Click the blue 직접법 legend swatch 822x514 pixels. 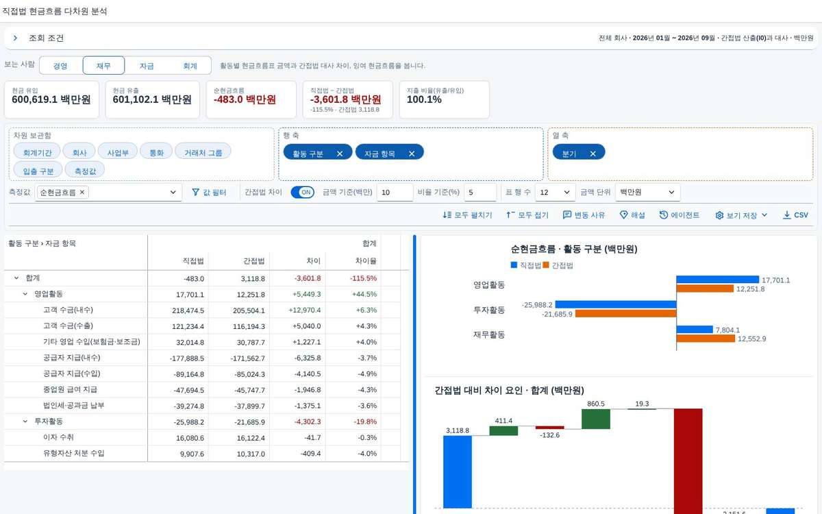pyautogui.click(x=514, y=265)
